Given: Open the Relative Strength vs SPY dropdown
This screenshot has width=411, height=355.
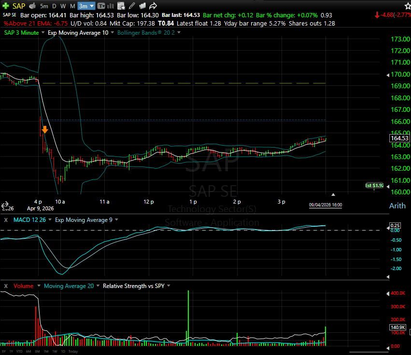Looking at the screenshot, I should pos(169,286).
